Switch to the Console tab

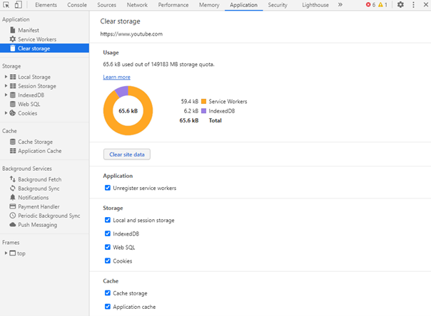[77, 5]
